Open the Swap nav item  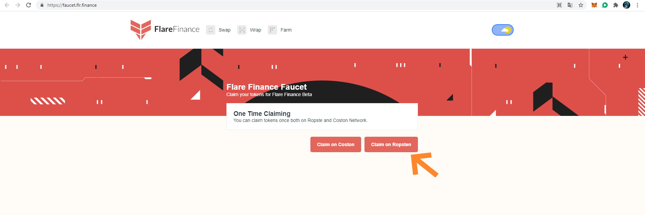[224, 30]
